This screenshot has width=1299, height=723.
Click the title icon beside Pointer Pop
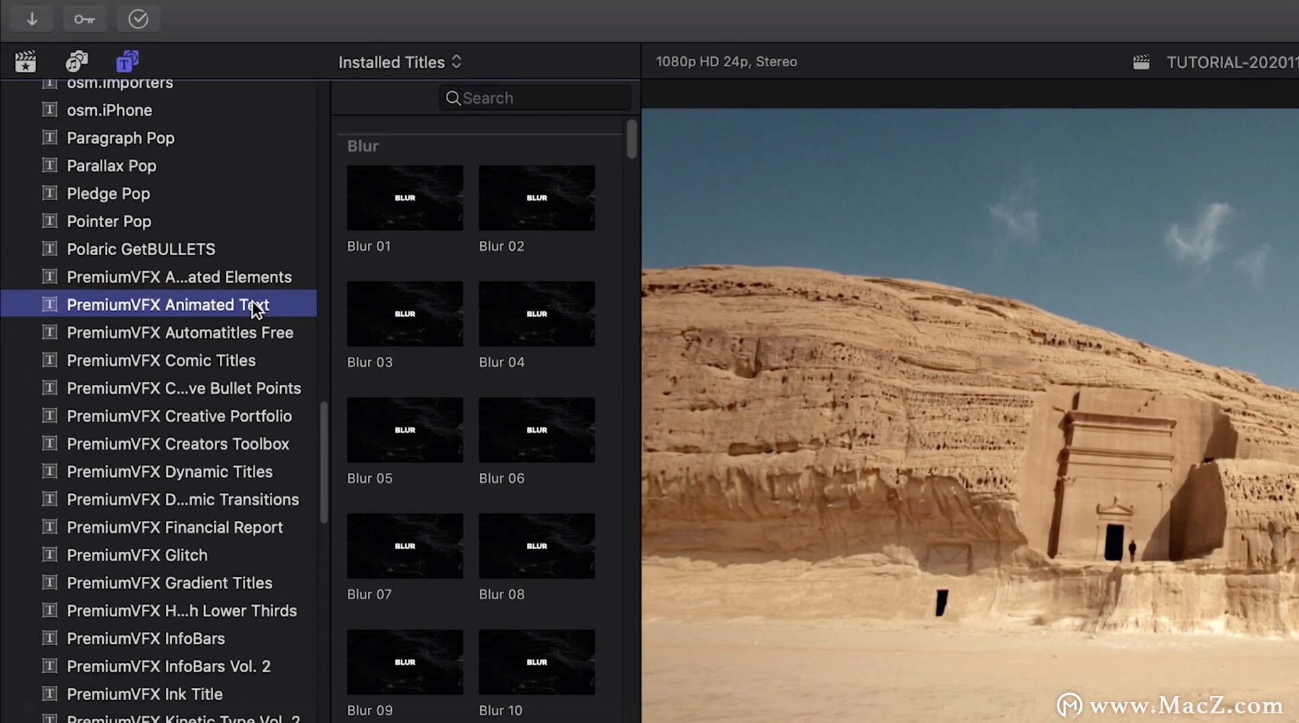click(49, 220)
